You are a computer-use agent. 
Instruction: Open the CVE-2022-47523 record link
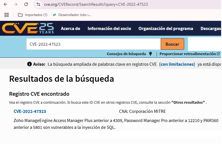pyautogui.click(x=30, y=111)
